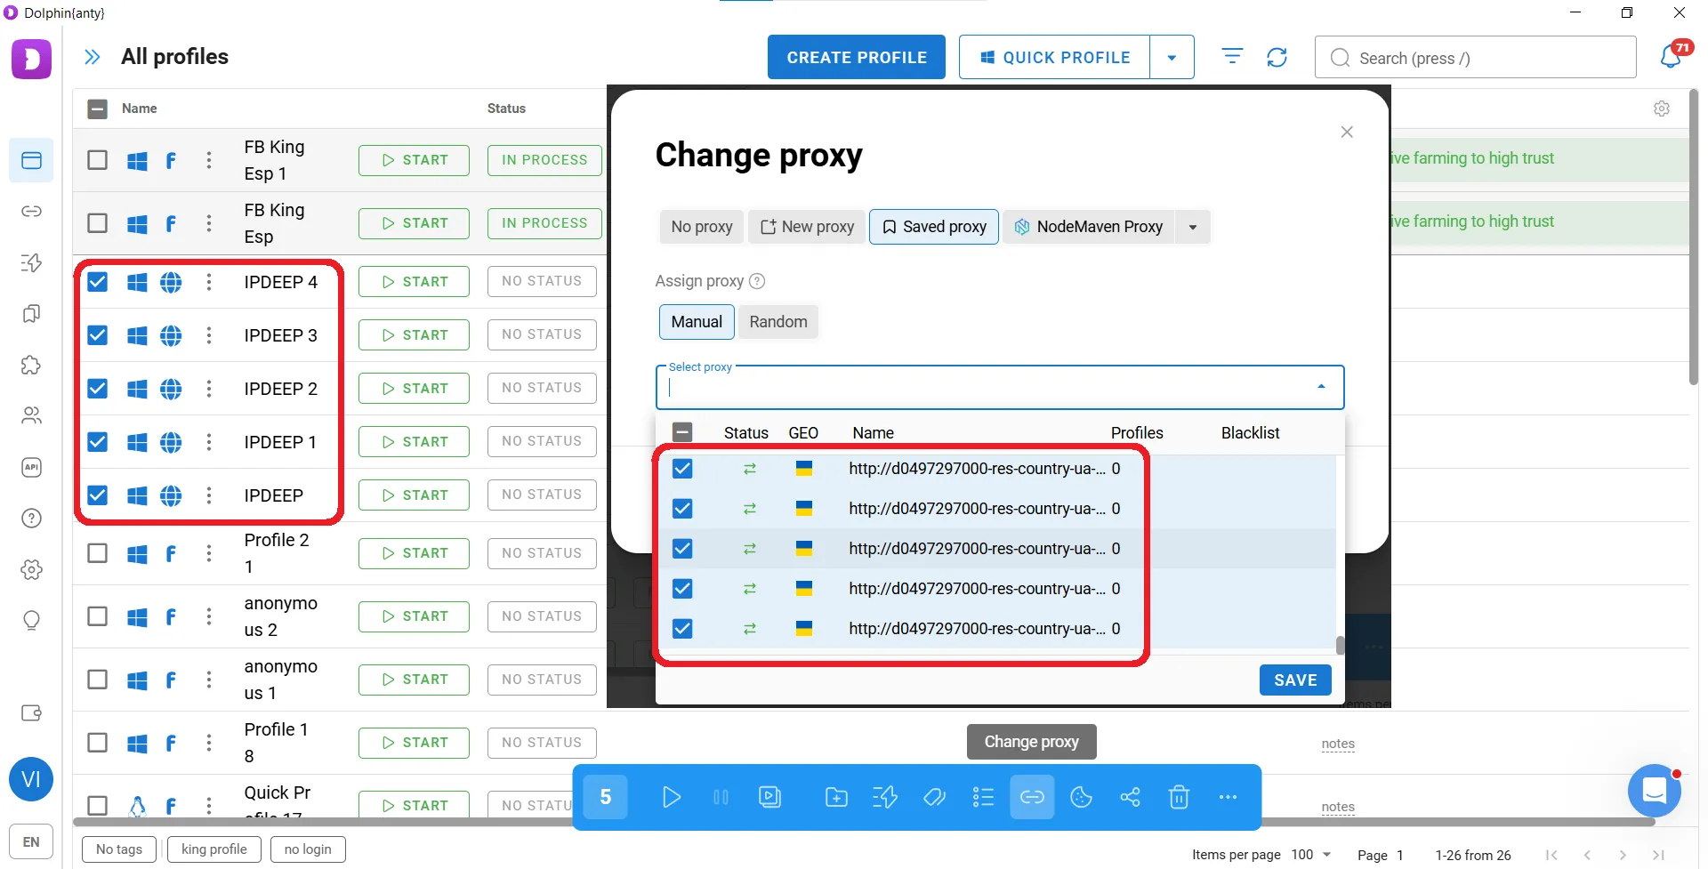Image resolution: width=1708 pixels, height=869 pixels.
Task: Uncheck the IPDEEP 4 profile checkbox
Action: tap(98, 282)
